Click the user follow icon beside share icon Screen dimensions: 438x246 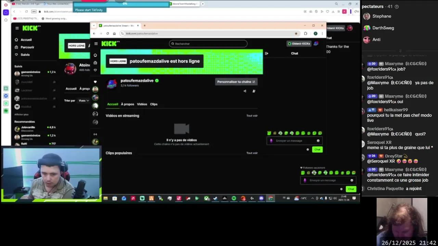pos(254,91)
